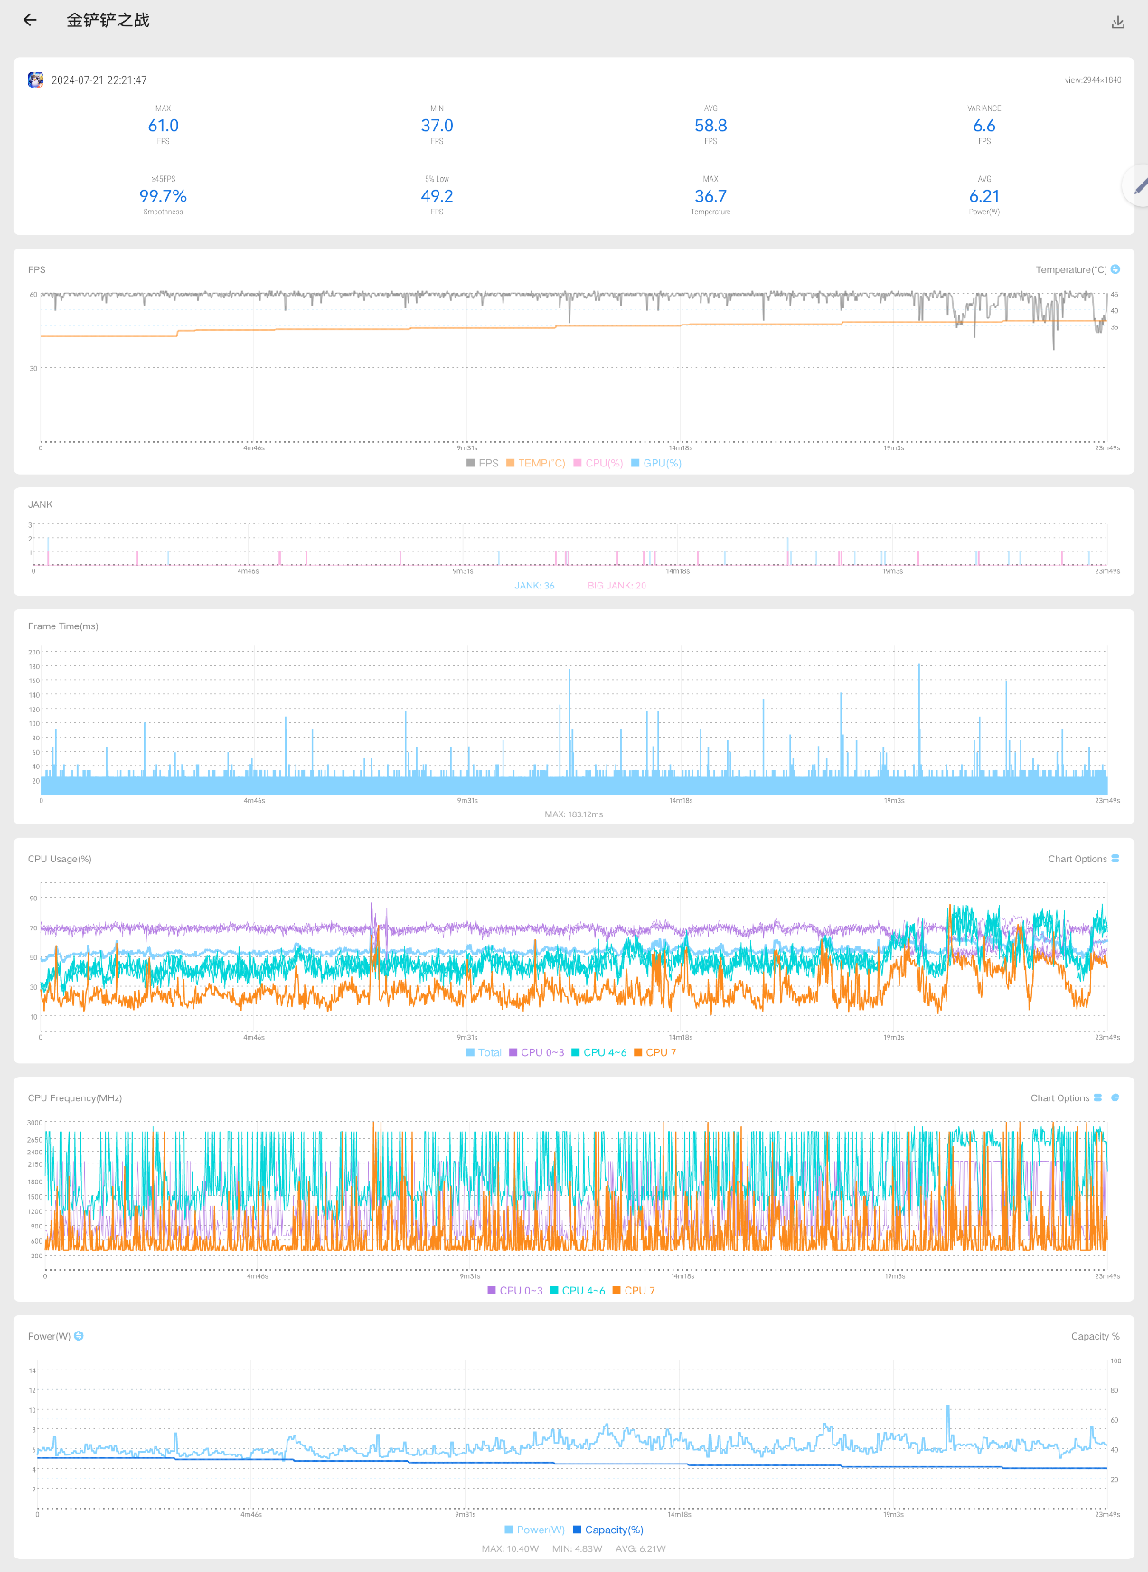1148x1572 pixels.
Task: Toggle CPU 7 in CPU Usage legend
Action: click(x=655, y=1052)
